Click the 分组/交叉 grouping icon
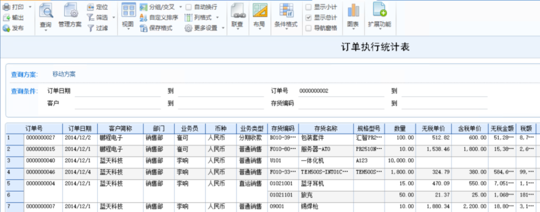This screenshot has height=212, width=540. coord(143,7)
